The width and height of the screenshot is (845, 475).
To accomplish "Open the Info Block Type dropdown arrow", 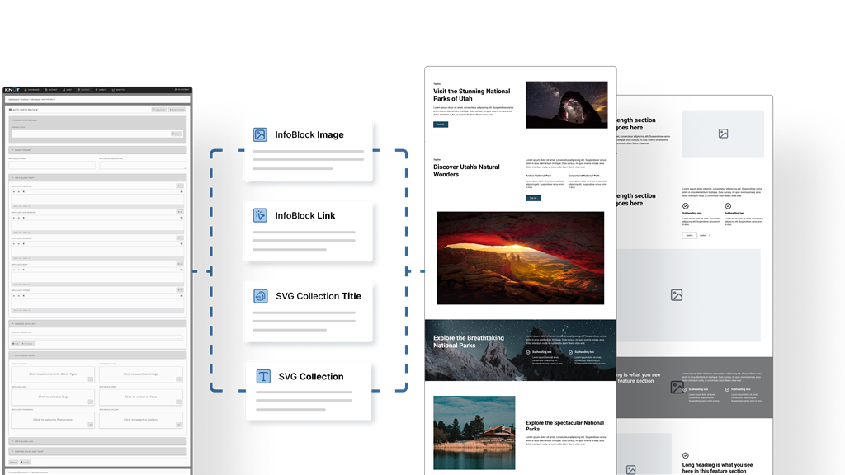I will pos(91,379).
